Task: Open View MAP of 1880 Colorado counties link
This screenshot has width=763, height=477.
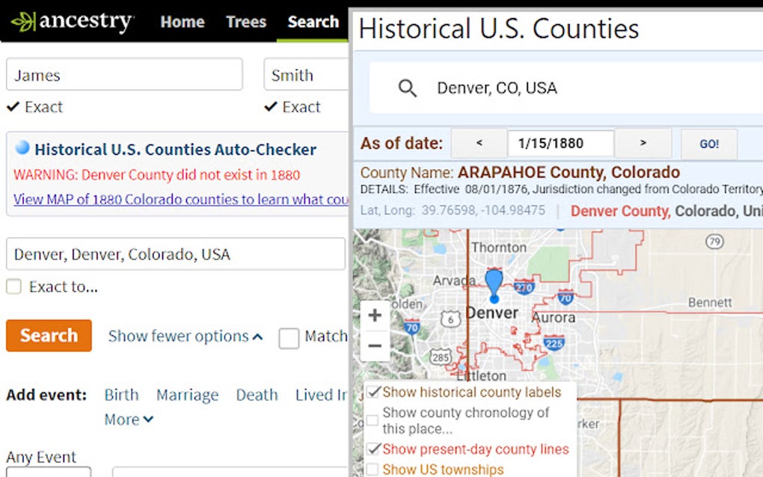Action: pyautogui.click(x=181, y=200)
